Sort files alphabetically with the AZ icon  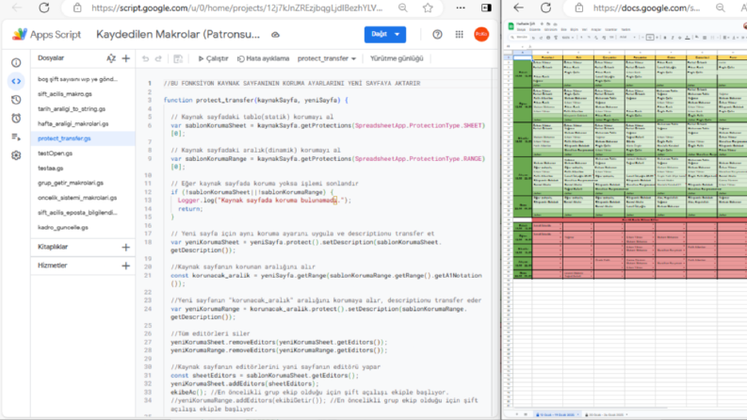point(111,58)
